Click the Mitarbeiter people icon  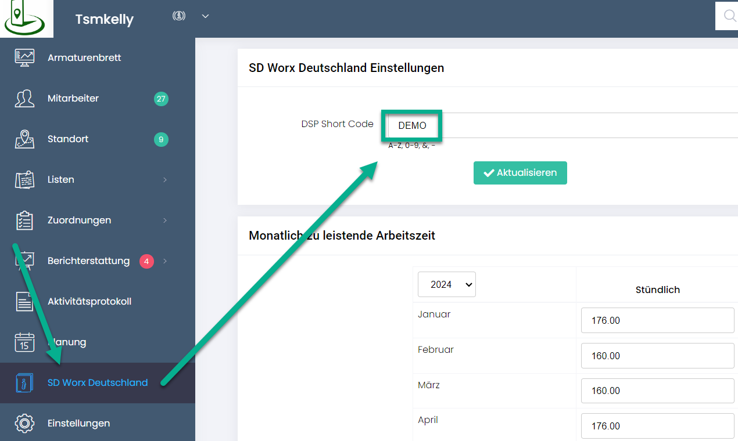click(x=24, y=99)
